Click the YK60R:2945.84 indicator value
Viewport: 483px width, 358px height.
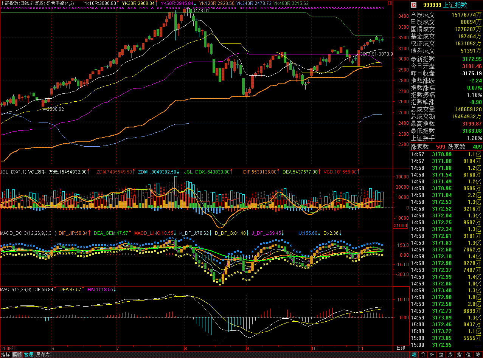click(x=177, y=3)
